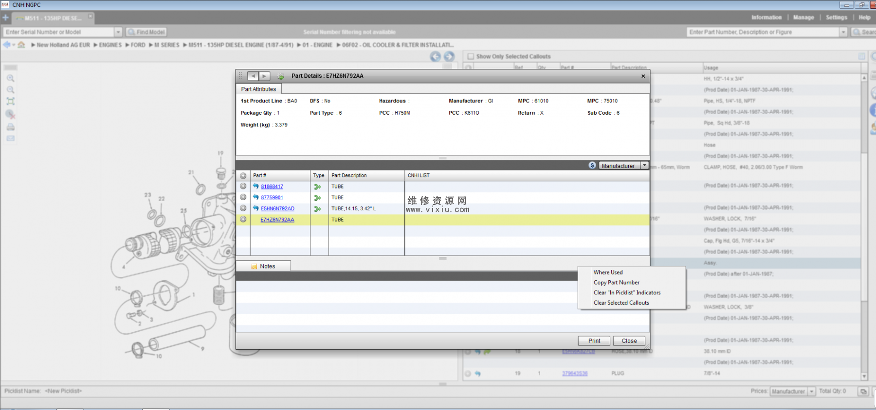Select the Part Attributes tab
This screenshot has height=410, width=876.
[258, 89]
